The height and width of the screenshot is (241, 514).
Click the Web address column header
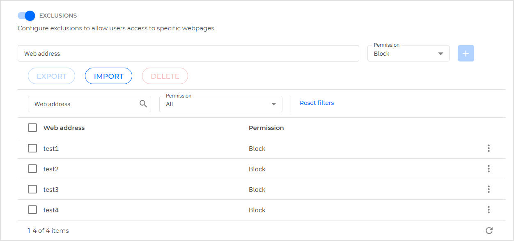(64, 128)
